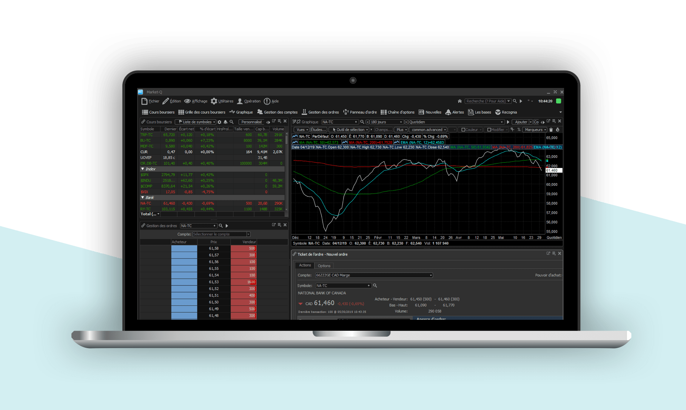Open the Alertes bell in toolbar

pos(454,112)
